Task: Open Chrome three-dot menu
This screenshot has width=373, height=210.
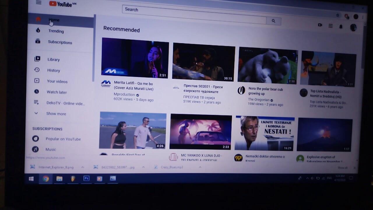Action: point(363,17)
